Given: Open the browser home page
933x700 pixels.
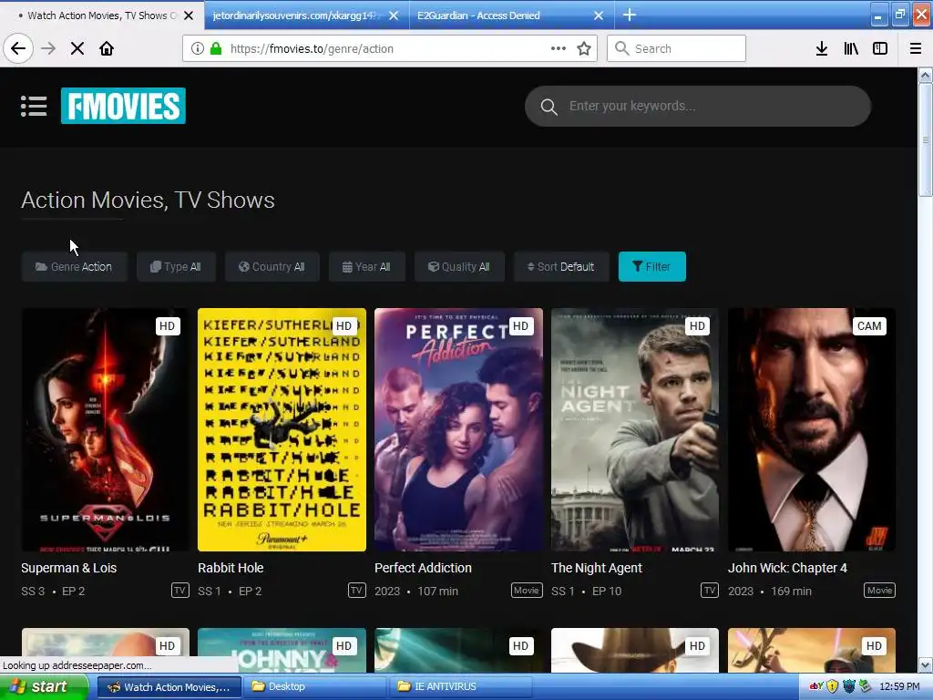Looking at the screenshot, I should (x=107, y=48).
